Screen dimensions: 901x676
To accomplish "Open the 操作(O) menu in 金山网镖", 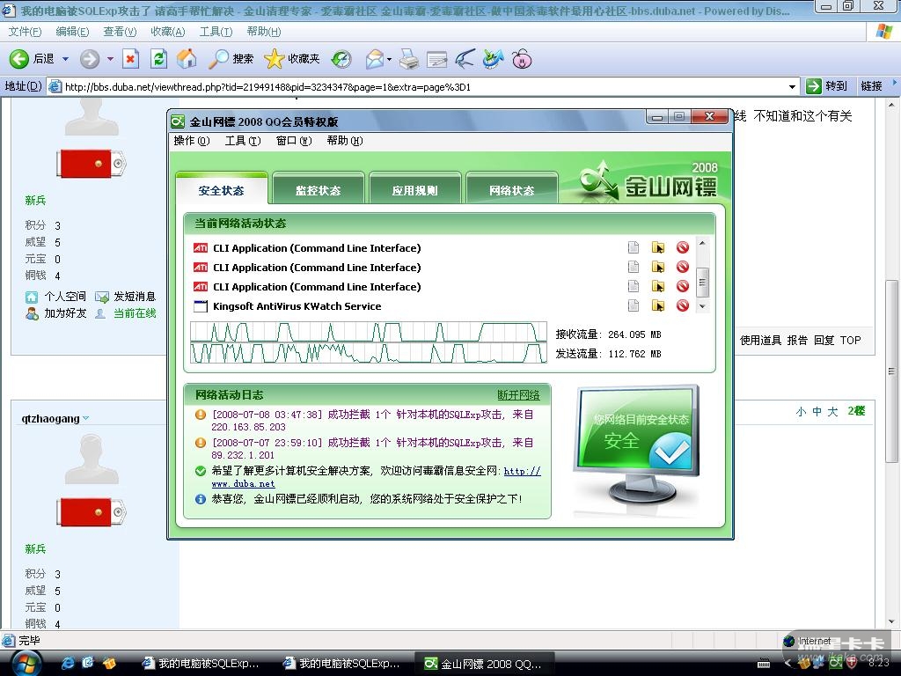I will [191, 141].
